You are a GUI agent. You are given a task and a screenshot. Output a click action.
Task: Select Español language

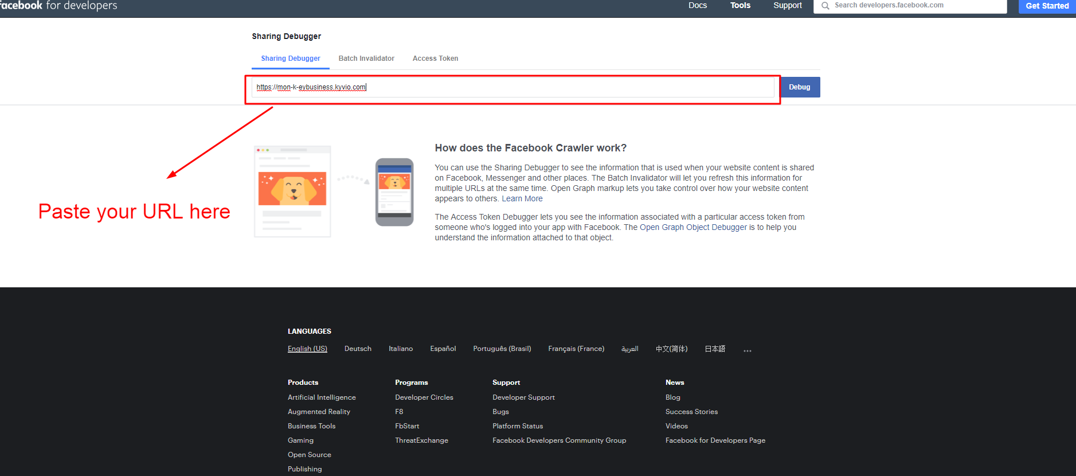coord(443,349)
